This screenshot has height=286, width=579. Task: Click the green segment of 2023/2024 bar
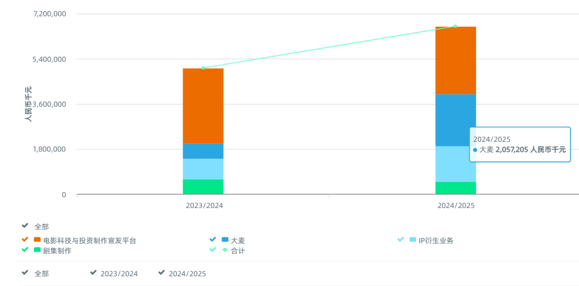coord(203,187)
